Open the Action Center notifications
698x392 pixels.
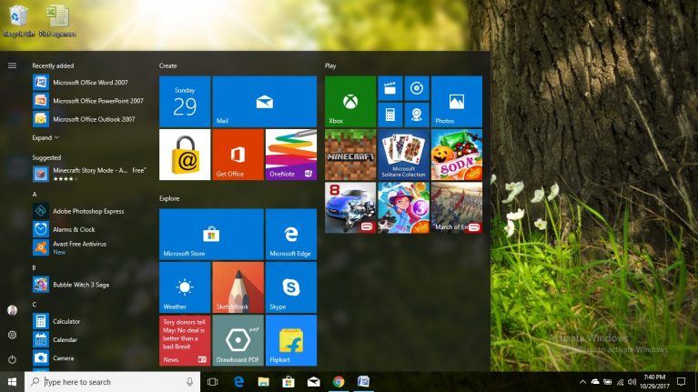(x=681, y=382)
